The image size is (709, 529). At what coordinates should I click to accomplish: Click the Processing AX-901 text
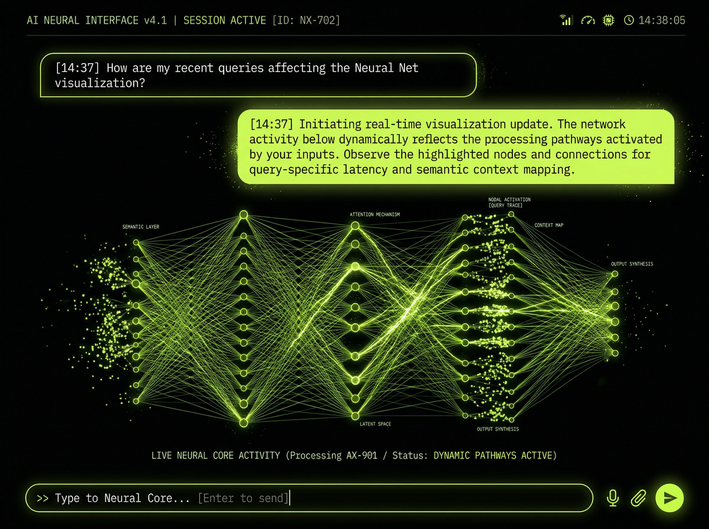point(334,455)
